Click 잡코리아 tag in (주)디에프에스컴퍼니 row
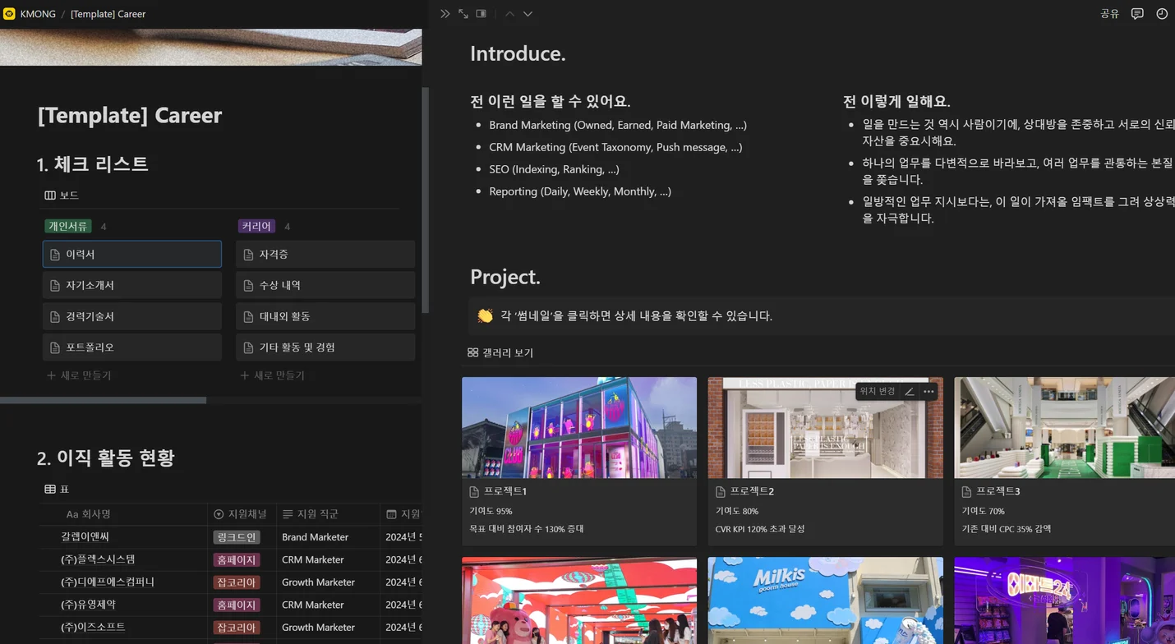The height and width of the screenshot is (644, 1175). (237, 582)
